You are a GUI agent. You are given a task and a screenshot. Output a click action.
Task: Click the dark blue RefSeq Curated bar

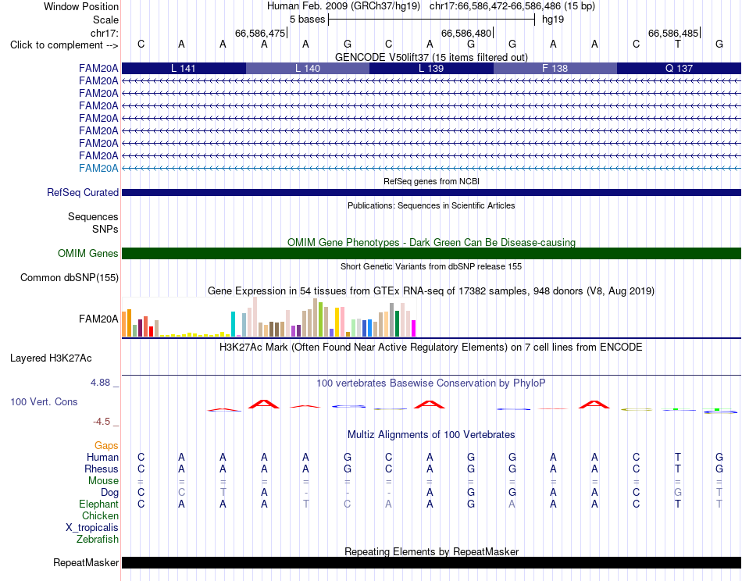point(431,193)
